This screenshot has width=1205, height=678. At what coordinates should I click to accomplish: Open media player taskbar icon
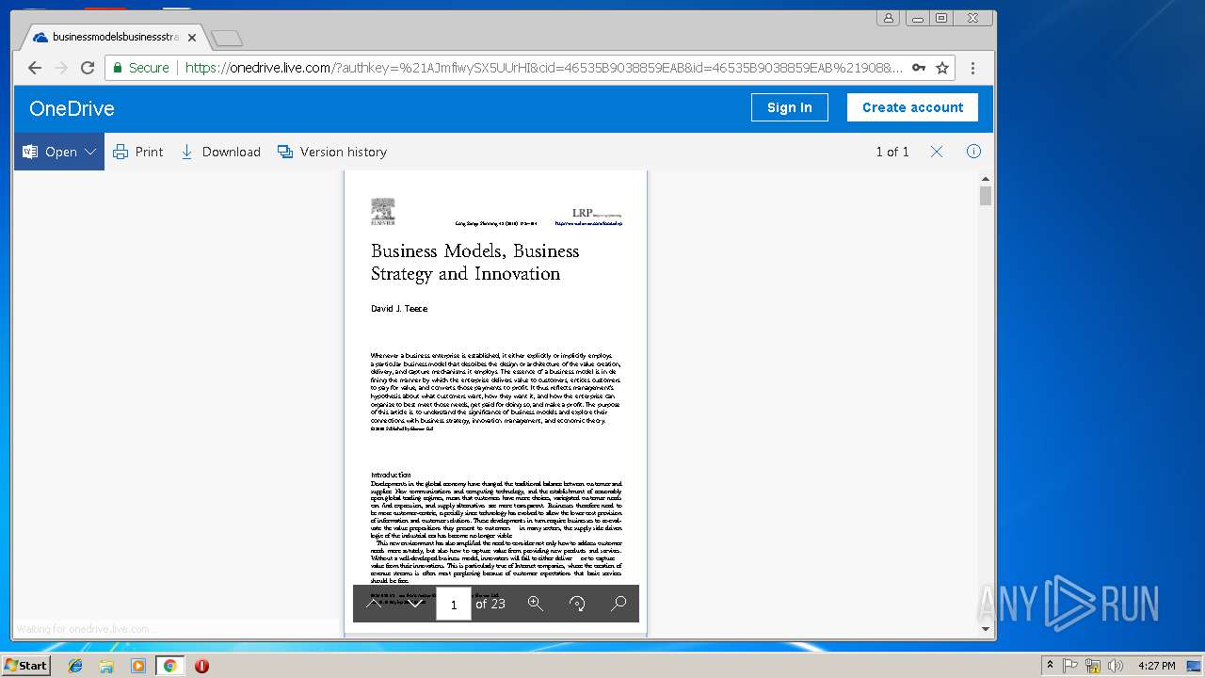pyautogui.click(x=138, y=666)
